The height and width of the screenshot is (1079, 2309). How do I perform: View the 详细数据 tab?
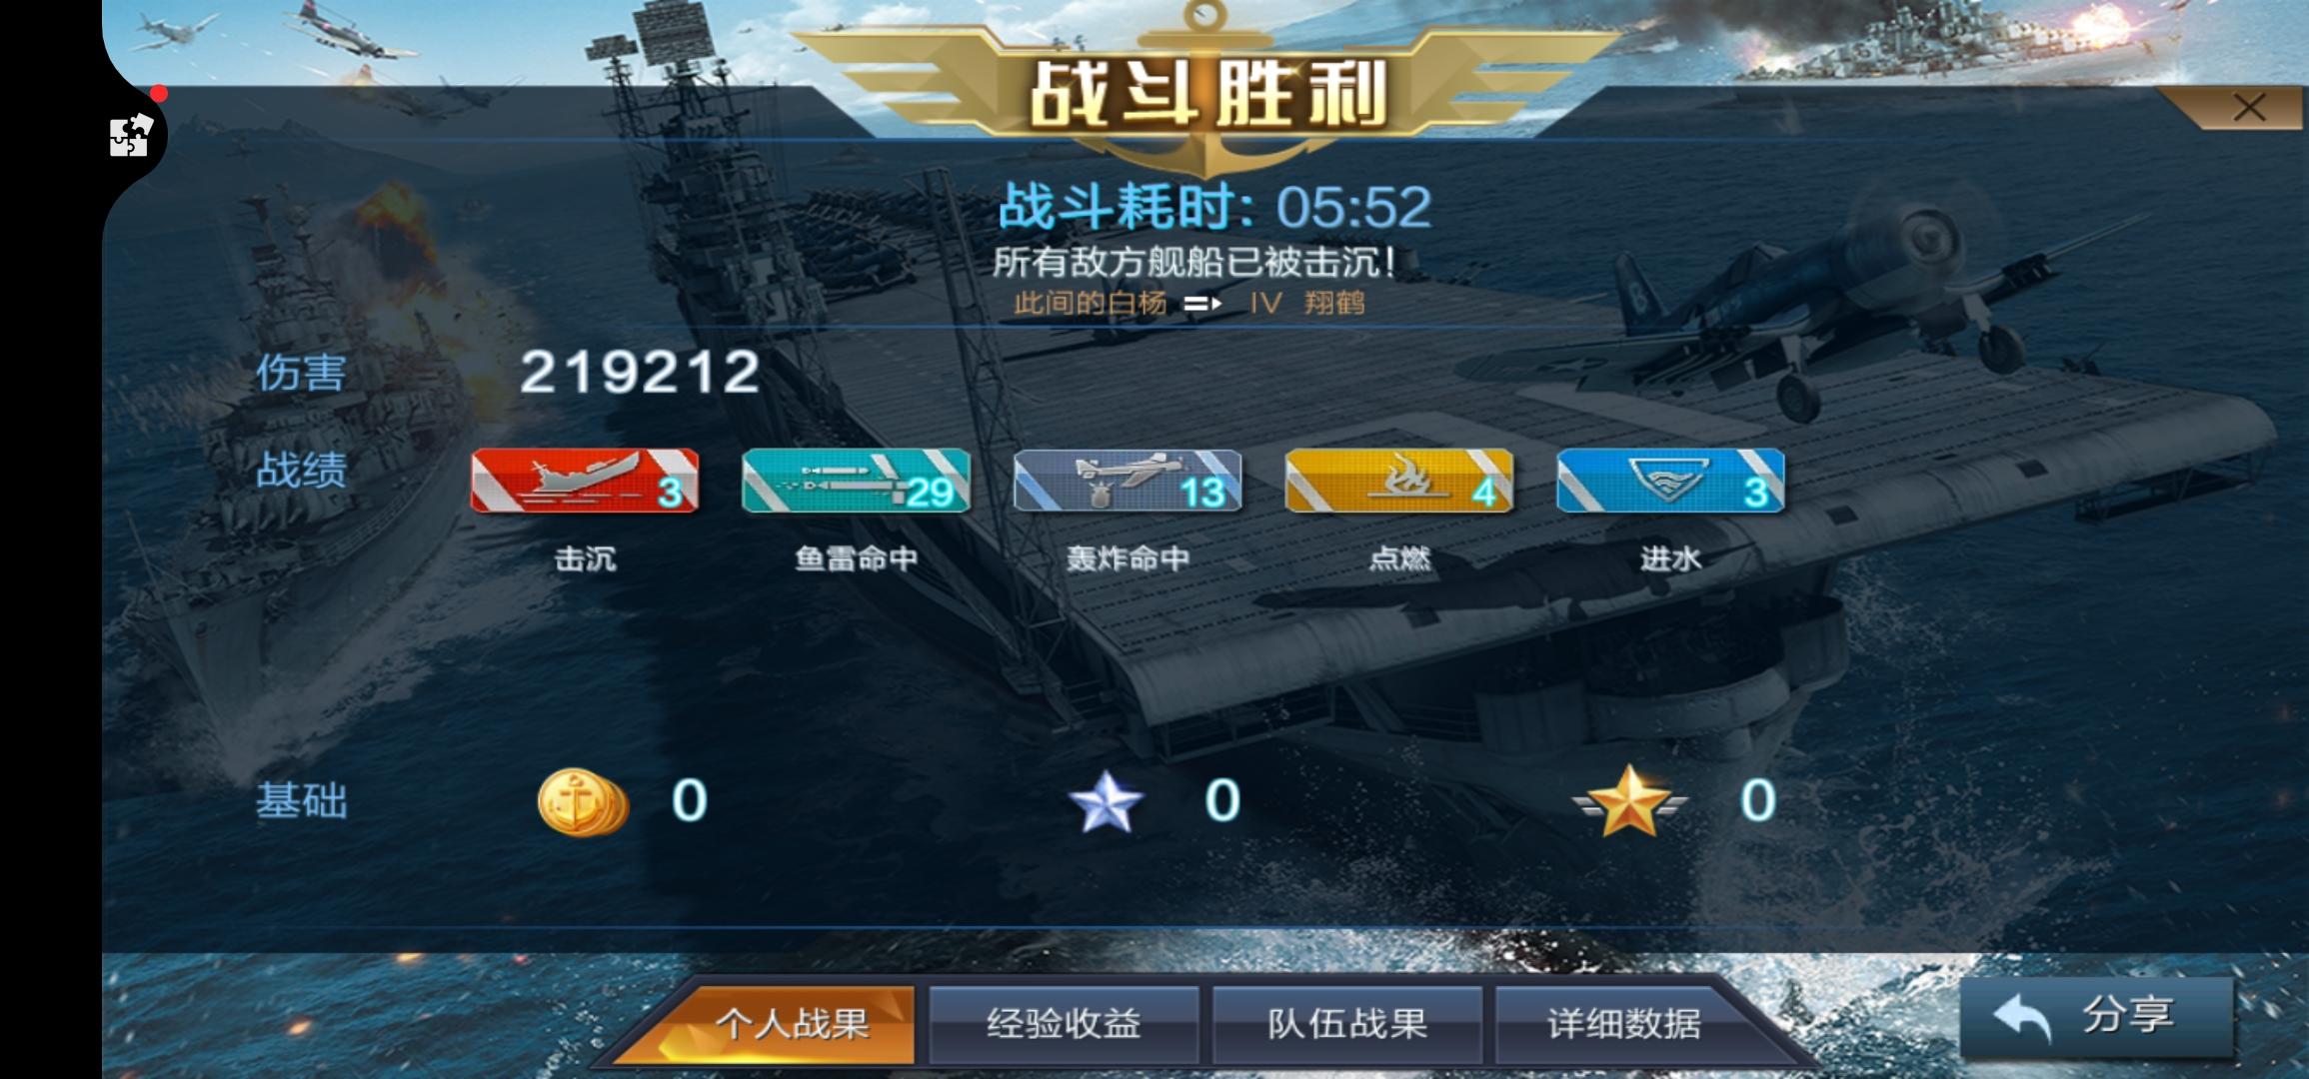coord(1624,1024)
